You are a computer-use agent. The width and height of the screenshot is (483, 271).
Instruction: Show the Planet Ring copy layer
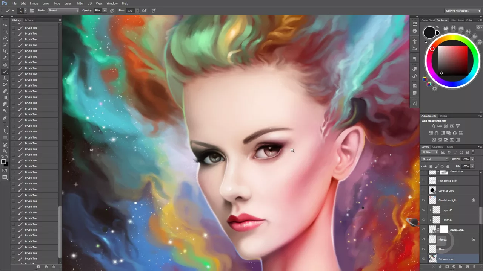tap(423, 181)
